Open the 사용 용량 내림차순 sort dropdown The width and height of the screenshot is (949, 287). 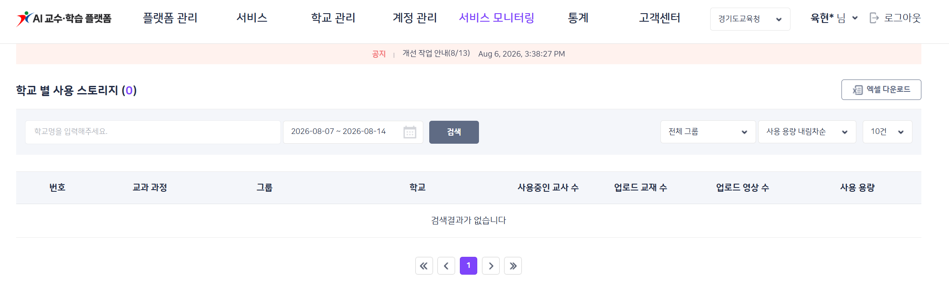(807, 132)
